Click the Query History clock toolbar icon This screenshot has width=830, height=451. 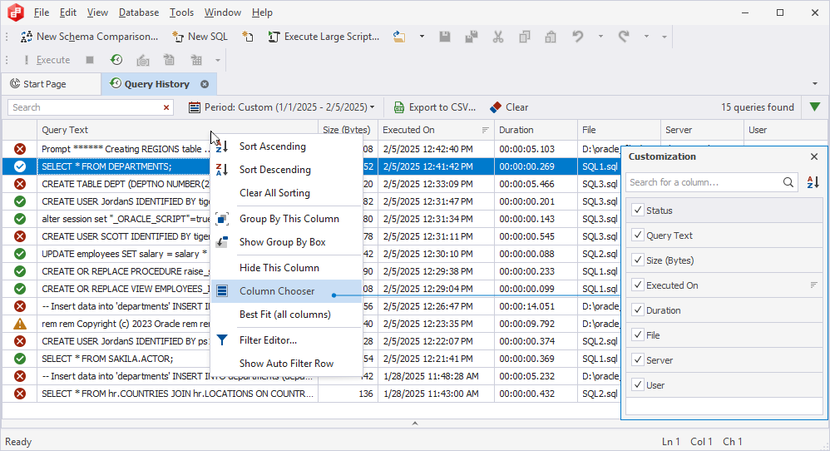pyautogui.click(x=116, y=60)
